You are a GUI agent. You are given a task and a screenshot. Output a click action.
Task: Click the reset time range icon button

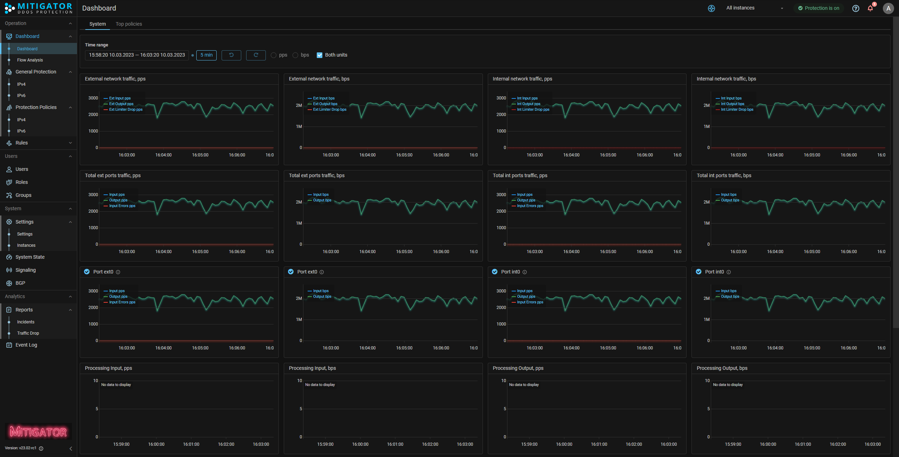click(x=231, y=55)
